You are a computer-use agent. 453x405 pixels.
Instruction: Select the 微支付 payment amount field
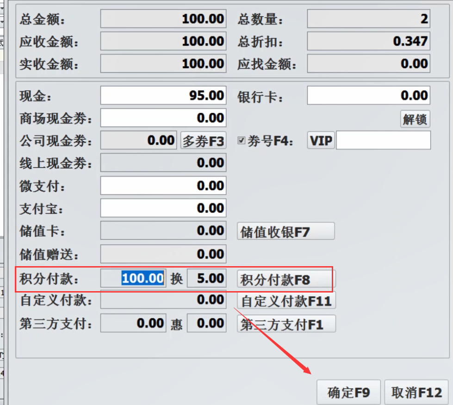coord(163,186)
